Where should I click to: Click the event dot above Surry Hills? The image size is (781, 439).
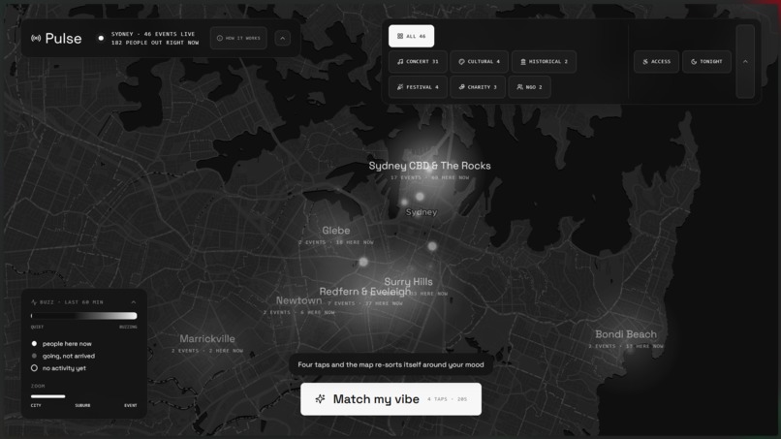point(432,246)
